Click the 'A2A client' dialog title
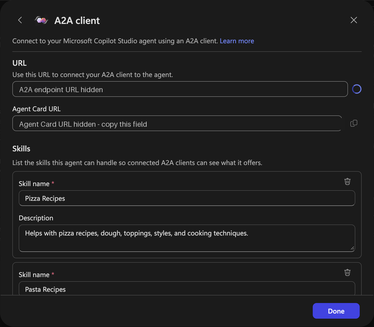Viewport: 374px width, 327px height. click(77, 21)
